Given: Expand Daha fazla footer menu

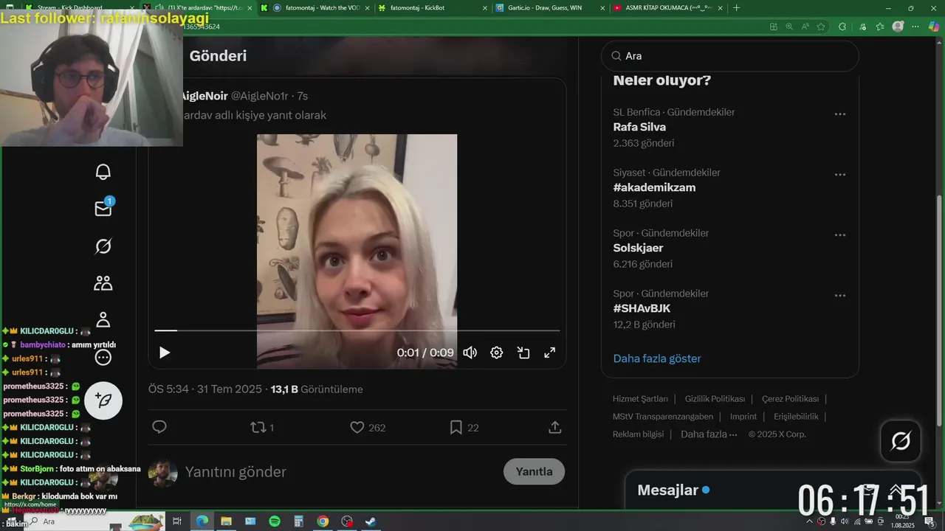Looking at the screenshot, I should [709, 434].
